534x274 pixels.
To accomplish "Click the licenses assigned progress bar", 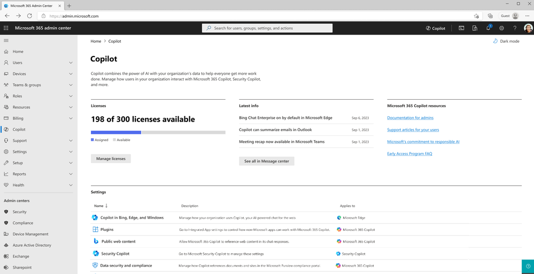I will pos(116,132).
